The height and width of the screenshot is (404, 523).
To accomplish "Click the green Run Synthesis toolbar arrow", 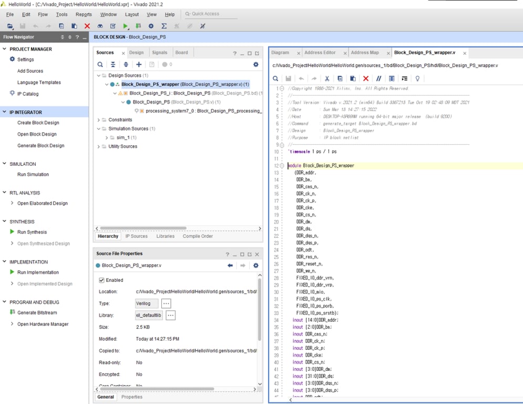I will click(126, 26).
